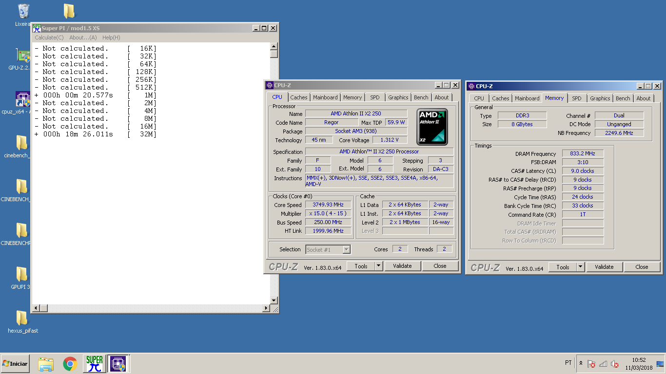
Task: Select the cpuz_x64 desktop shortcut icon
Action: click(x=22, y=99)
